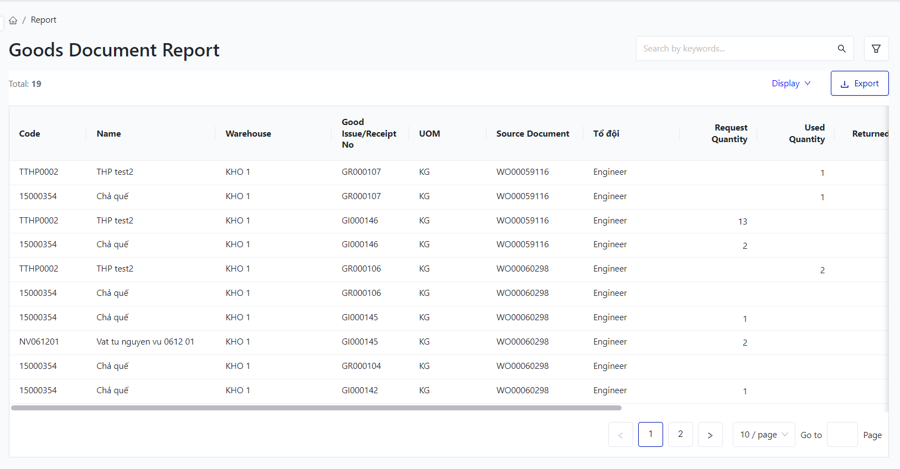Viewport: 900px width, 469px height.
Task: Focus the Search by keywords field
Action: click(736, 49)
